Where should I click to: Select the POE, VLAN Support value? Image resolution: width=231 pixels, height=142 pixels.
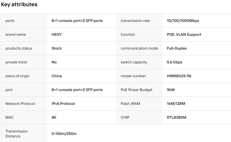(x=184, y=34)
